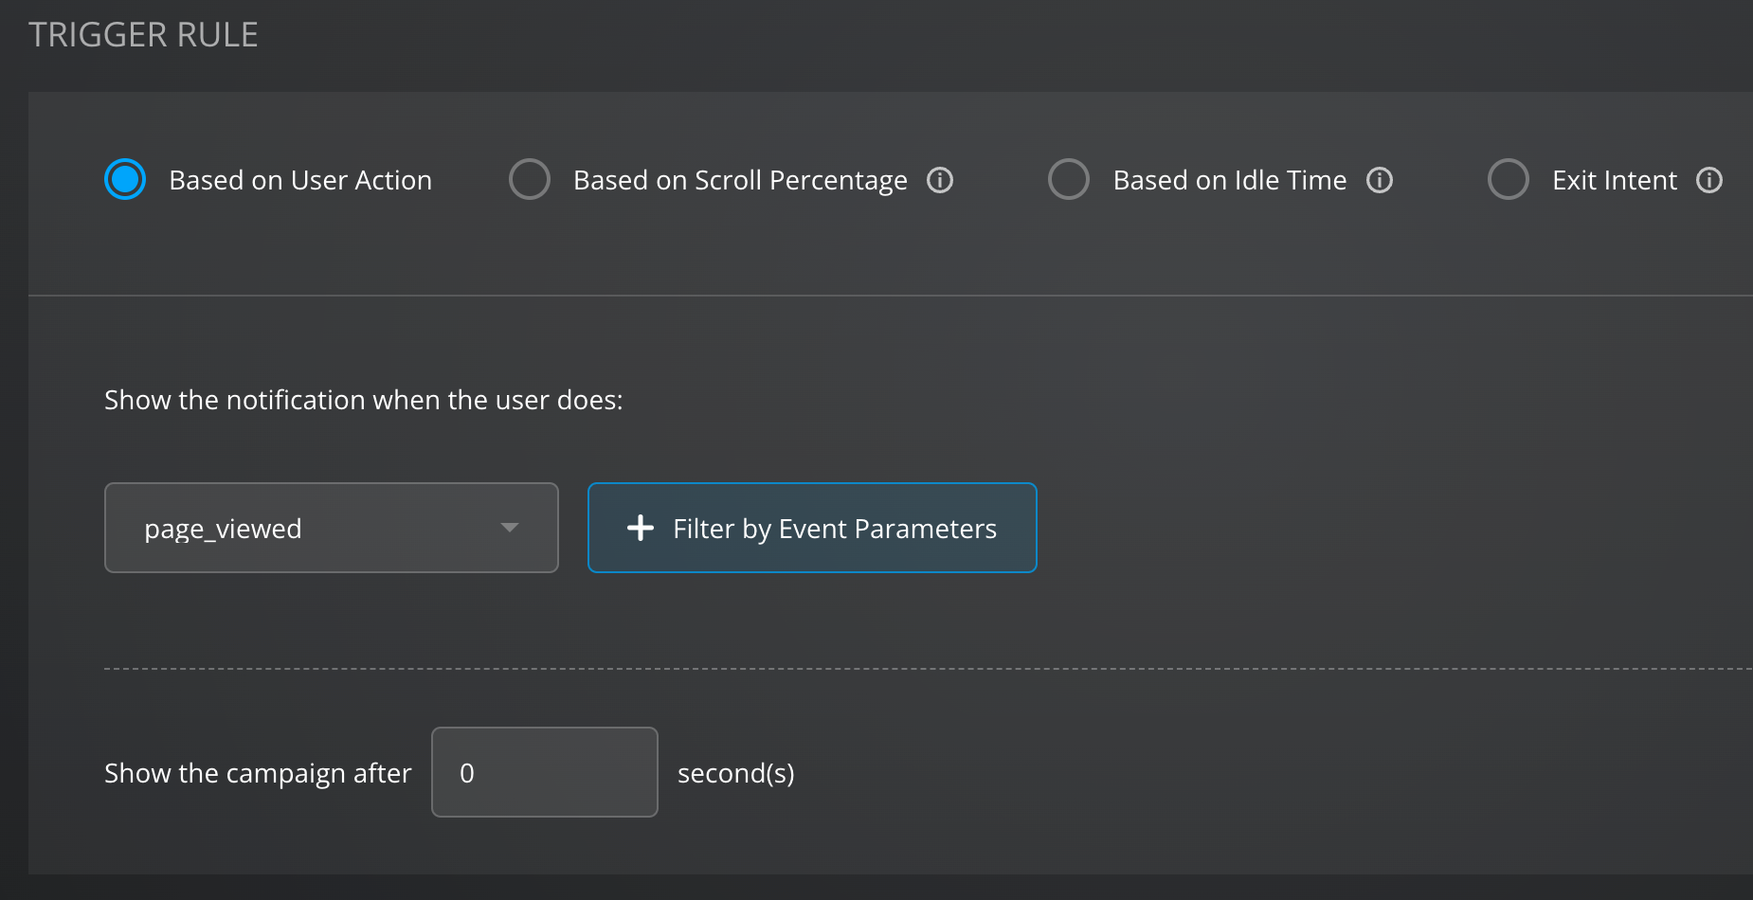The image size is (1753, 900).
Task: Click the Show the campaign after label
Action: (x=258, y=773)
